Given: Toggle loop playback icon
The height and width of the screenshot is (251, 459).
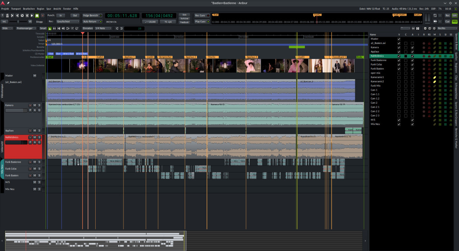Looking at the screenshot, I should 22,15.
